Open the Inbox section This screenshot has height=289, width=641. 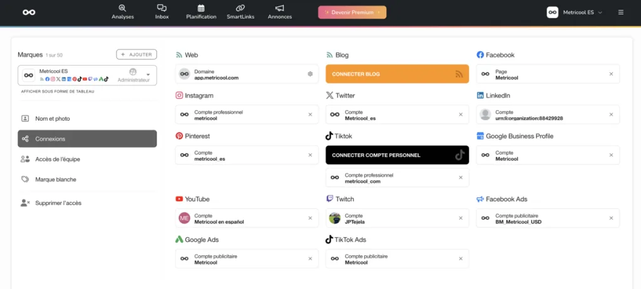(162, 13)
